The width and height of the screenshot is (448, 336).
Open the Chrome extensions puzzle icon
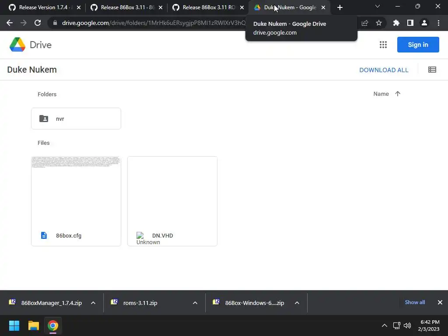[396, 23]
